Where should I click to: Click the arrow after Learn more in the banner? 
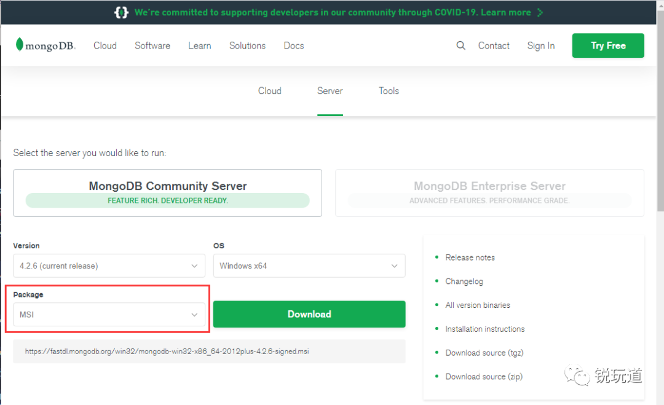tap(540, 12)
